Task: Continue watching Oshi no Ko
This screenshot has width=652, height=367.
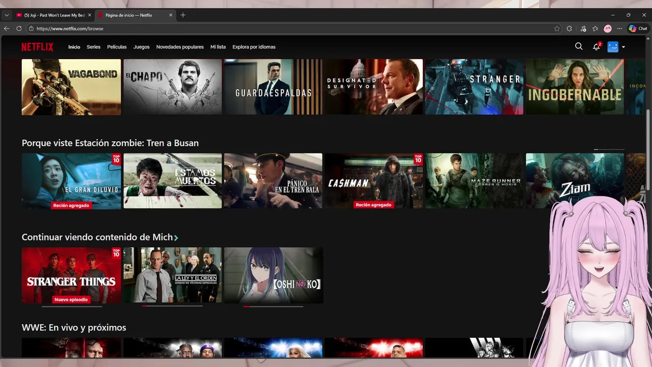Action: point(273,275)
